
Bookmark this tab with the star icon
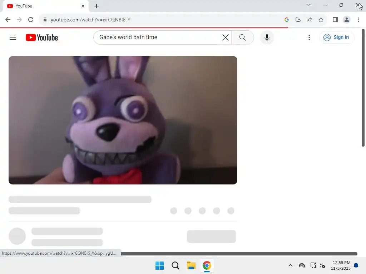tap(321, 20)
